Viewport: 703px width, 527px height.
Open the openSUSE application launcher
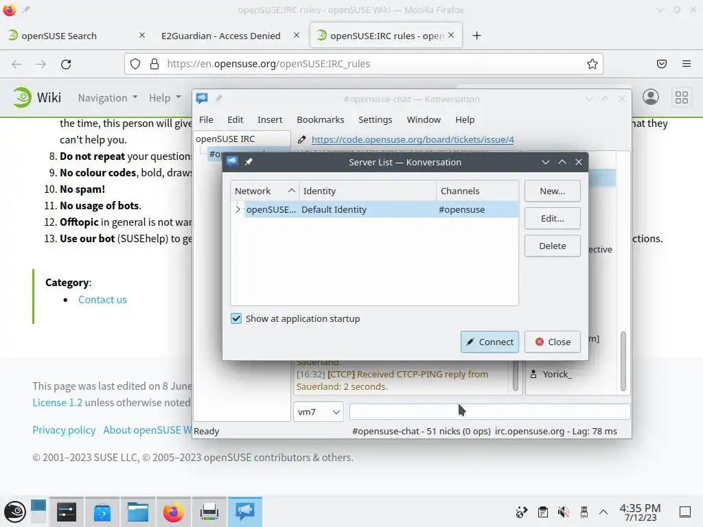pyautogui.click(x=15, y=512)
